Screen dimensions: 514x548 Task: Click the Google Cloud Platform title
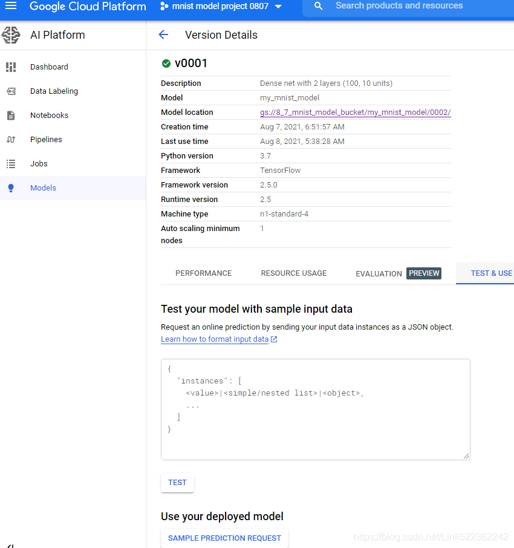pyautogui.click(x=88, y=6)
